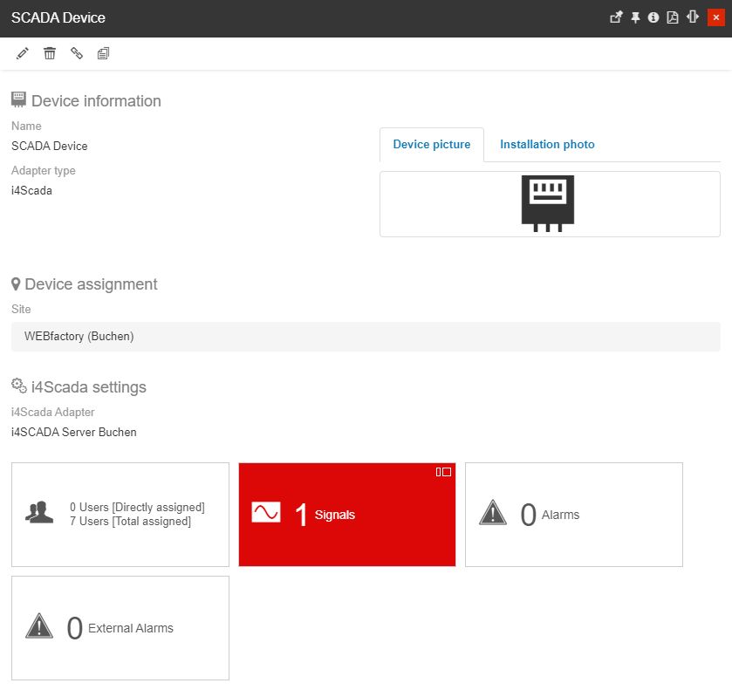Click the chain link icon
This screenshot has height=690, width=732.
(77, 54)
